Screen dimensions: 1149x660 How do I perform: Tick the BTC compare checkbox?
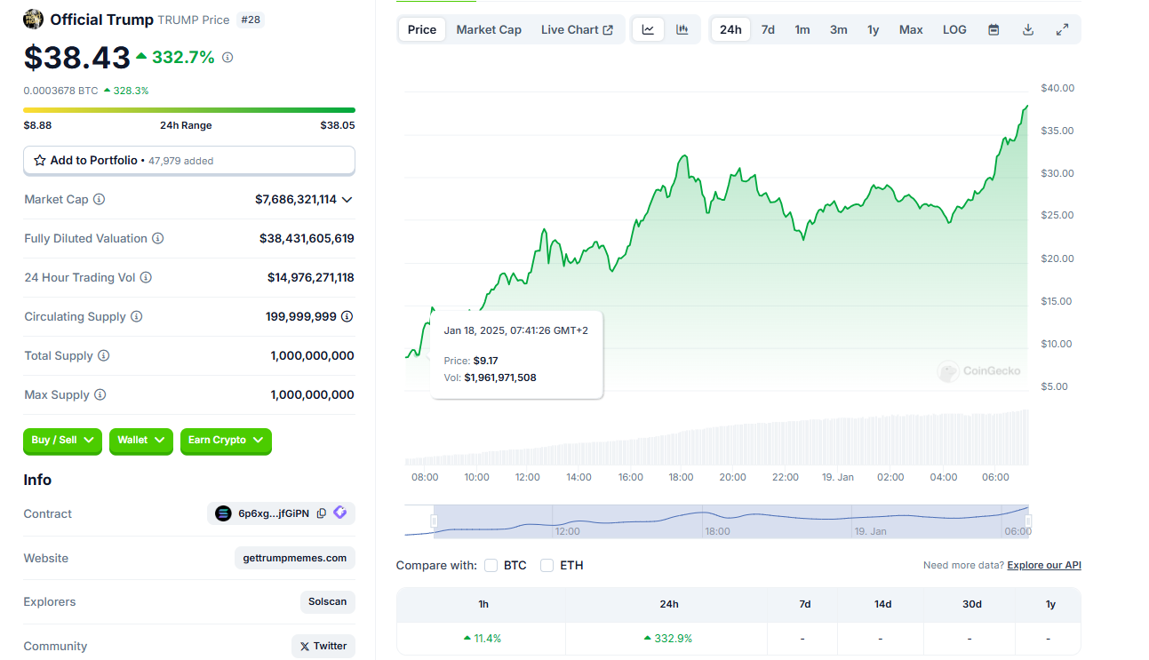(491, 566)
